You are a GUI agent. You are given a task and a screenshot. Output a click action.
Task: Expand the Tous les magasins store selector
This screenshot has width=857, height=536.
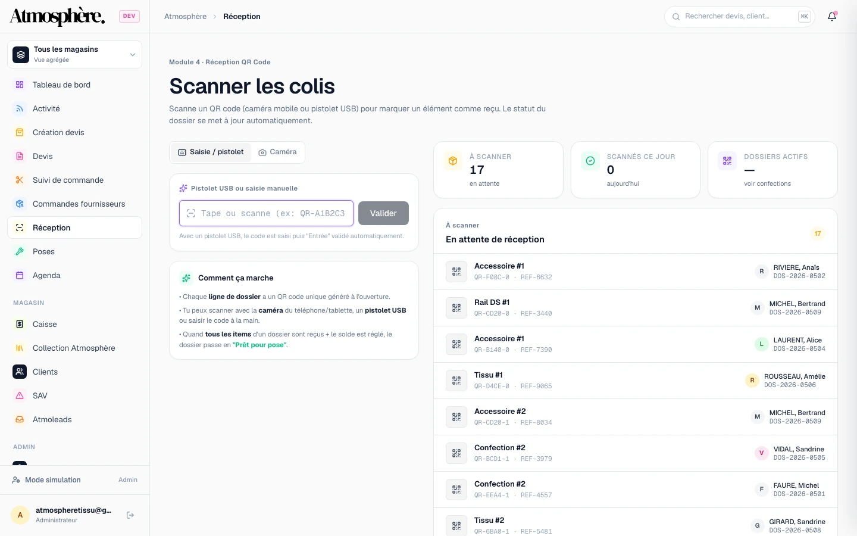(74, 54)
